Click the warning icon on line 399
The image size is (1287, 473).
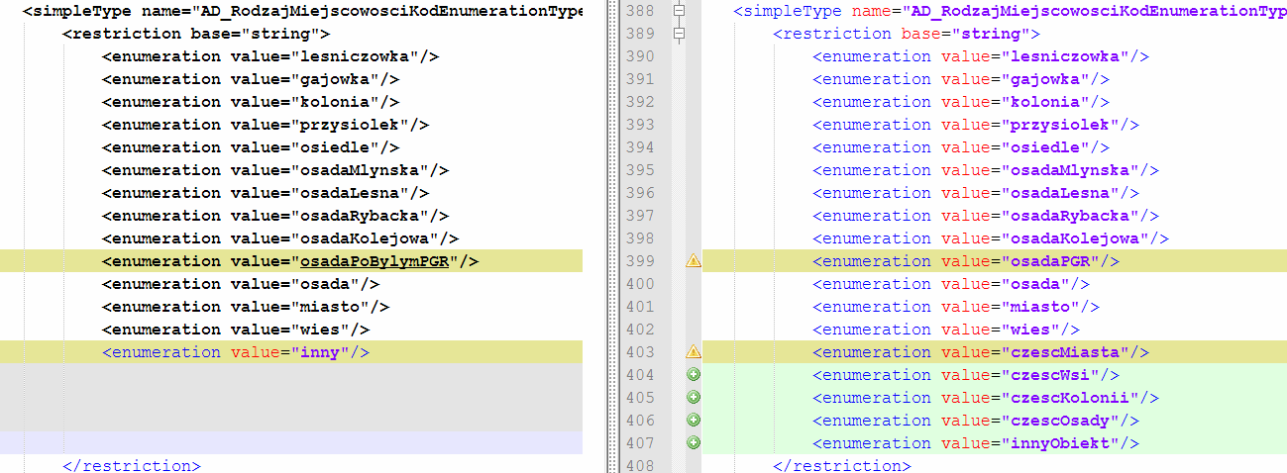pyautogui.click(x=694, y=262)
